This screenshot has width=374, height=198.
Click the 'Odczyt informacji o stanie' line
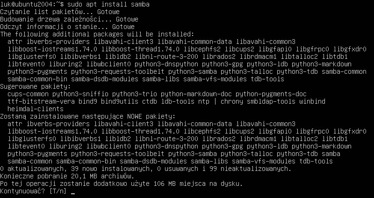(67, 27)
